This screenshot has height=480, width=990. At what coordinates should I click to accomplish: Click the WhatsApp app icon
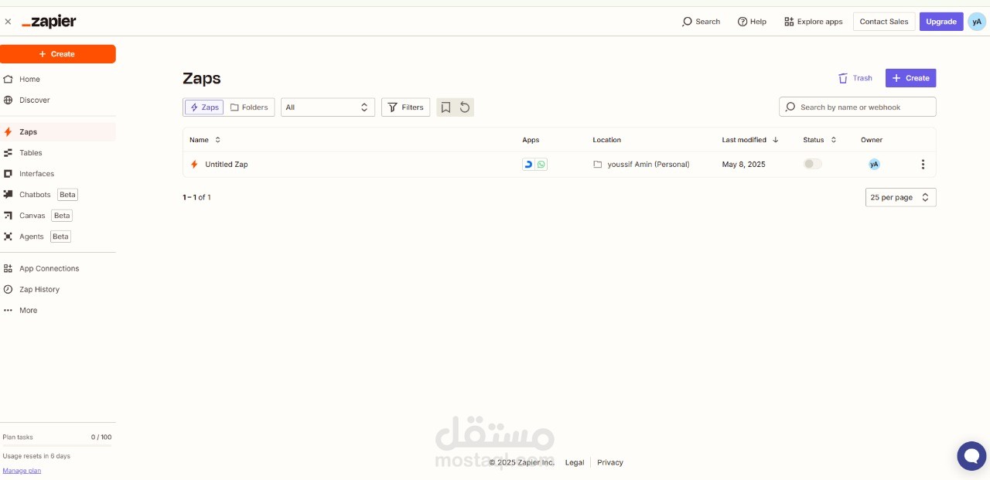pos(541,165)
